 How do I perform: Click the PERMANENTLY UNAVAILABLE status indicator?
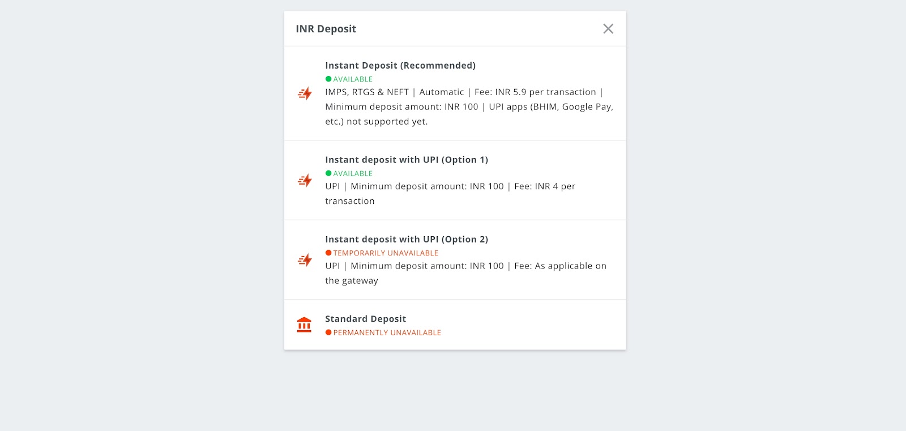pyautogui.click(x=387, y=332)
